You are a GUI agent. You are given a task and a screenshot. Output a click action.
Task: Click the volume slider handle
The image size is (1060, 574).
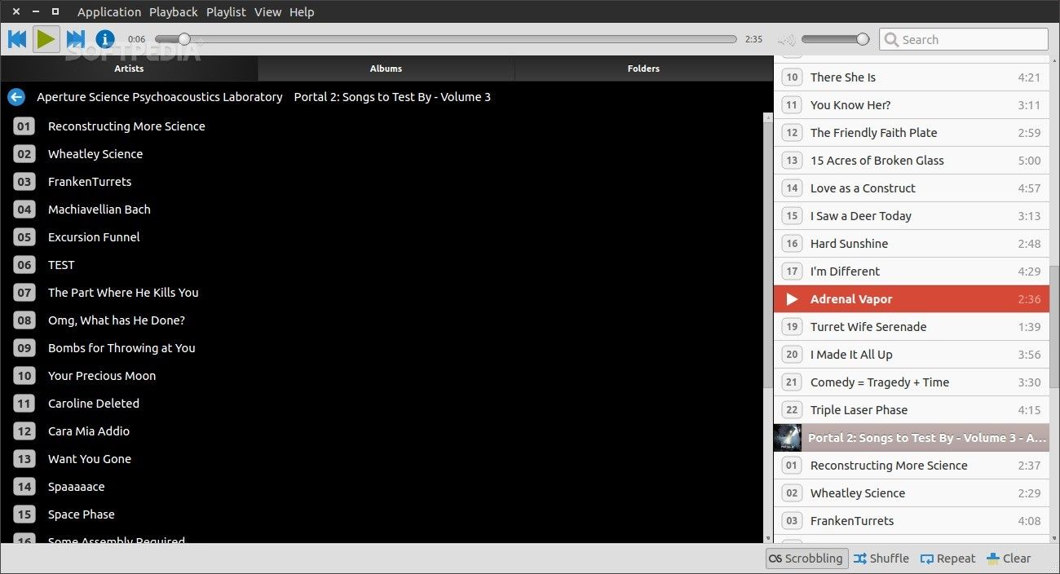863,39
